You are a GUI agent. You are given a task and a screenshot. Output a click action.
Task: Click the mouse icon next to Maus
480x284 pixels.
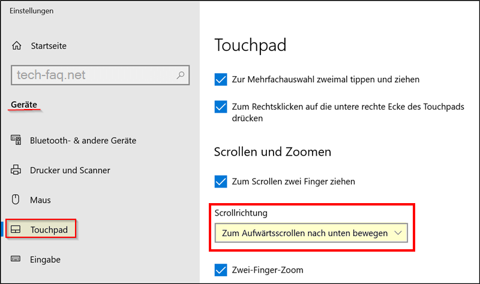[16, 200]
